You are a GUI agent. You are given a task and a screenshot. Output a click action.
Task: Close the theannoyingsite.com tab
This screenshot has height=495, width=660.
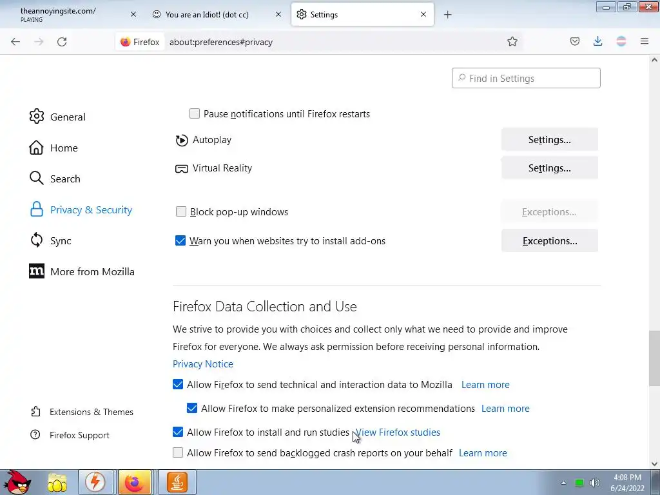click(x=133, y=14)
